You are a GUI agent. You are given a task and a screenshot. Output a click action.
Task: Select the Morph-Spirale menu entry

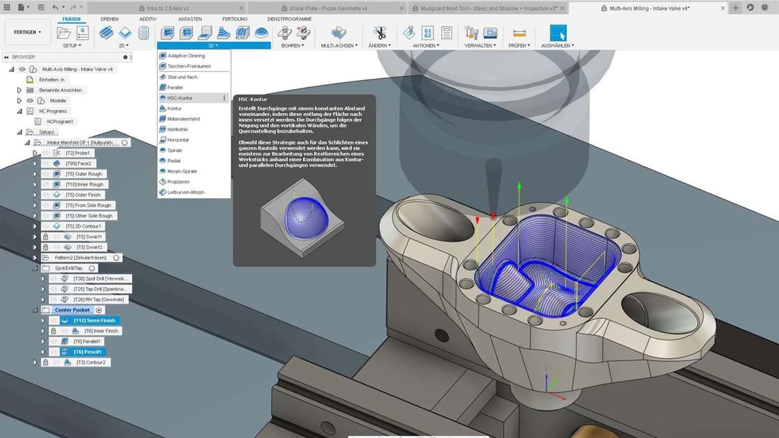click(182, 171)
